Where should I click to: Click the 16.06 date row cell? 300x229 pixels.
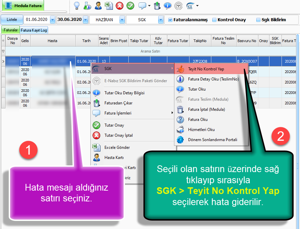click(84, 103)
